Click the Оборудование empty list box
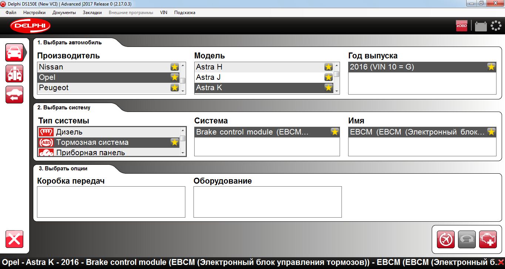The width and height of the screenshot is (505, 269). pyautogui.click(x=267, y=202)
